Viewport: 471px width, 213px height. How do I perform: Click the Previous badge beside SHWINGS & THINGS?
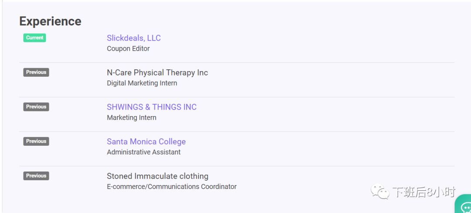click(x=36, y=107)
